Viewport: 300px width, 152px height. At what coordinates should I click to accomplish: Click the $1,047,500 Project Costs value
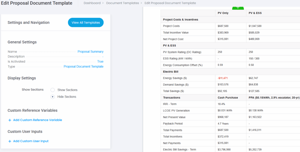(255, 26)
